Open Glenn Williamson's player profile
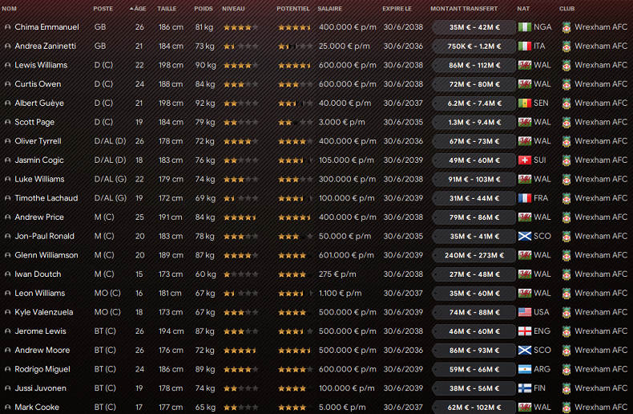 pos(46,255)
